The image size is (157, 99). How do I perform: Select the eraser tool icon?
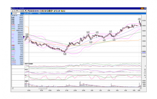click(59, 11)
